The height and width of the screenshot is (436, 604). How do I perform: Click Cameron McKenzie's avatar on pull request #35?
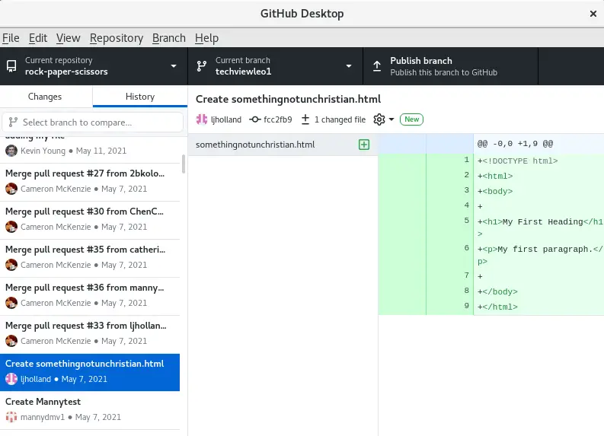click(x=11, y=265)
